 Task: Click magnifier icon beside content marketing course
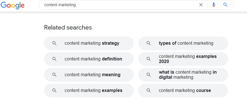point(148,91)
